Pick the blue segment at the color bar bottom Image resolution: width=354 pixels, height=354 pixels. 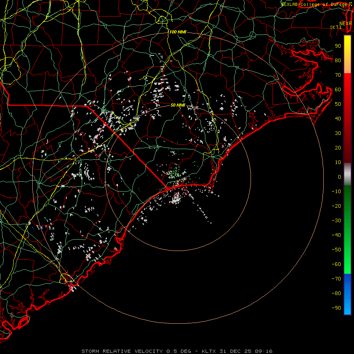[x=347, y=294]
